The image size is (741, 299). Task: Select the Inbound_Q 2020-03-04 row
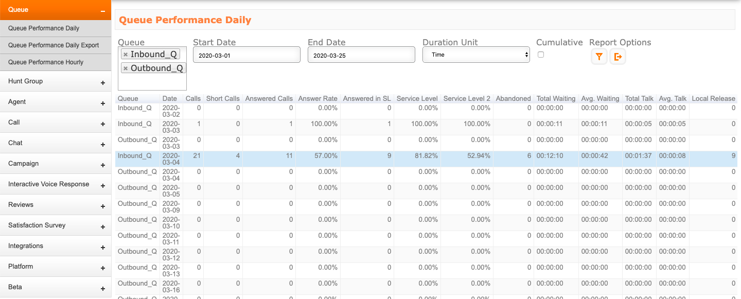[426, 159]
